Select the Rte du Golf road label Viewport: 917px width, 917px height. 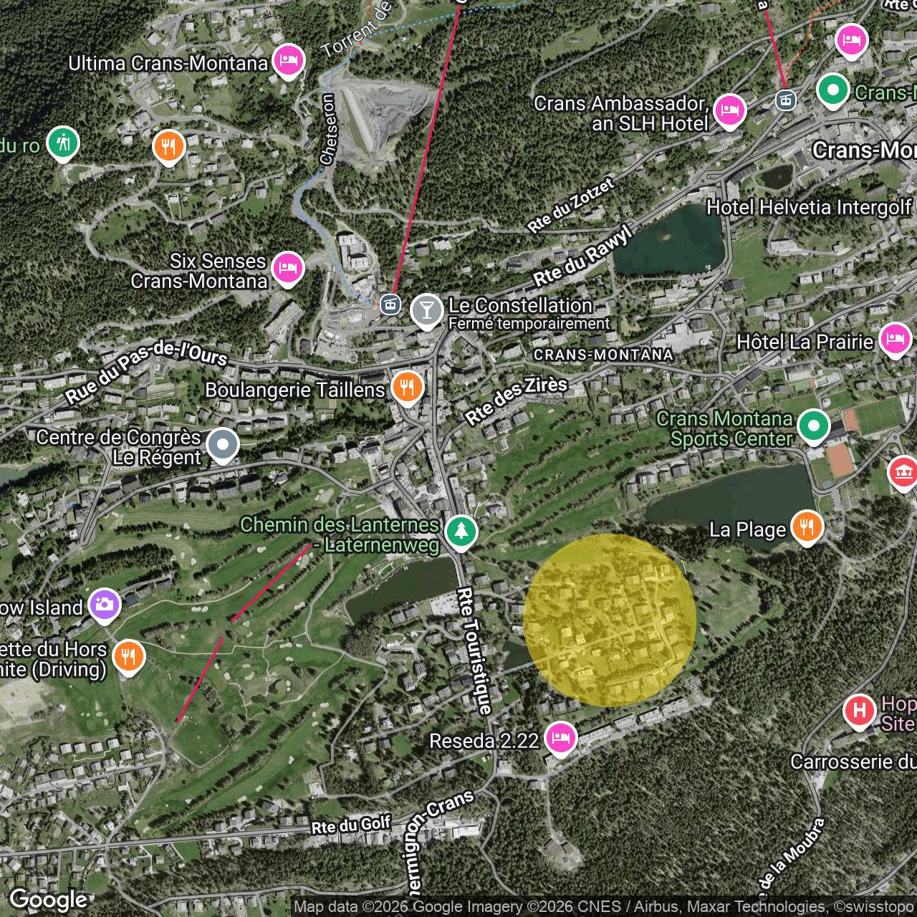click(351, 825)
